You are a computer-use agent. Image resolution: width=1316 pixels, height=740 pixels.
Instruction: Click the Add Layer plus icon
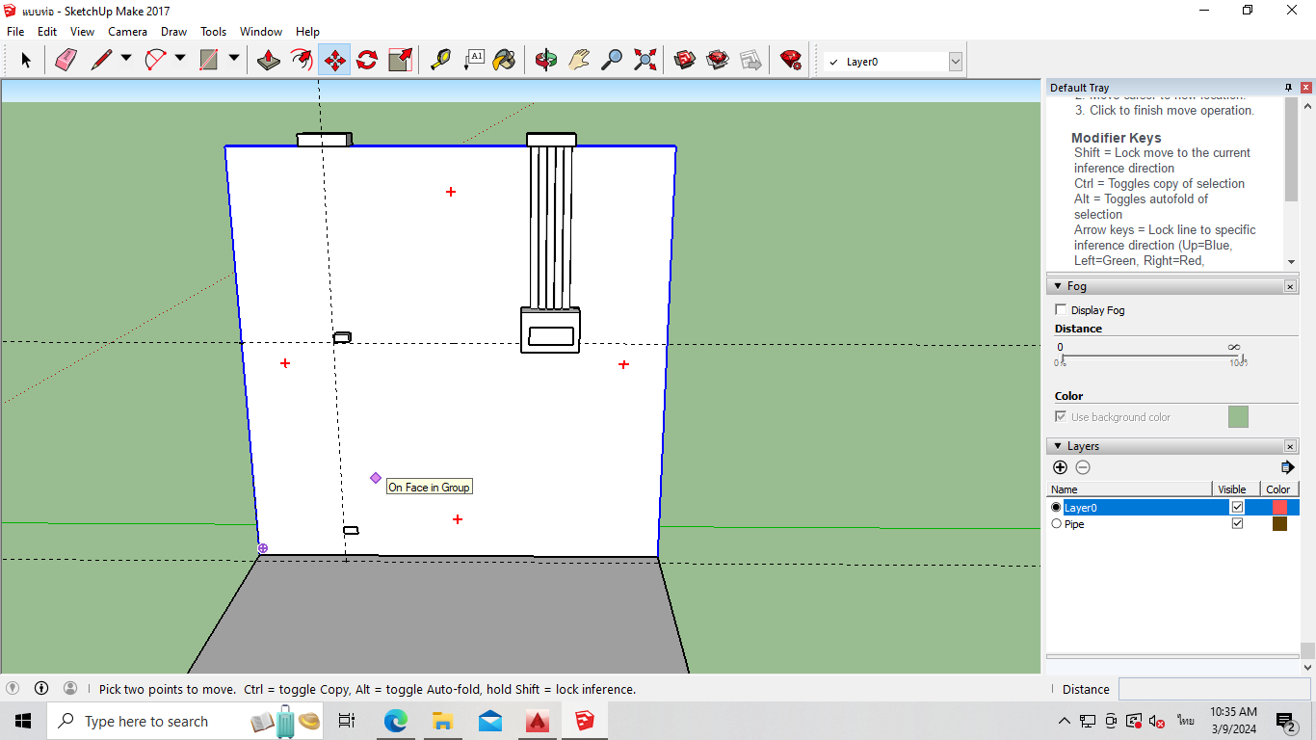click(x=1061, y=467)
